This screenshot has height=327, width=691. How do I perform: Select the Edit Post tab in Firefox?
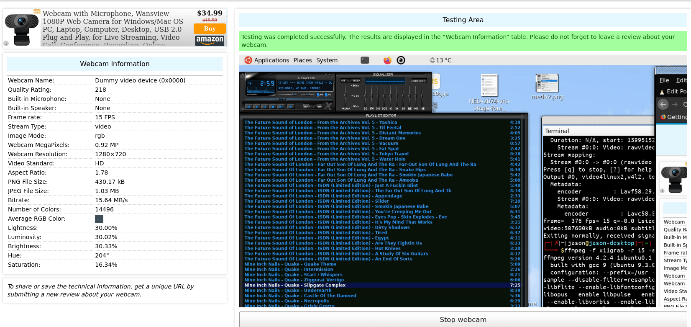pos(673,91)
